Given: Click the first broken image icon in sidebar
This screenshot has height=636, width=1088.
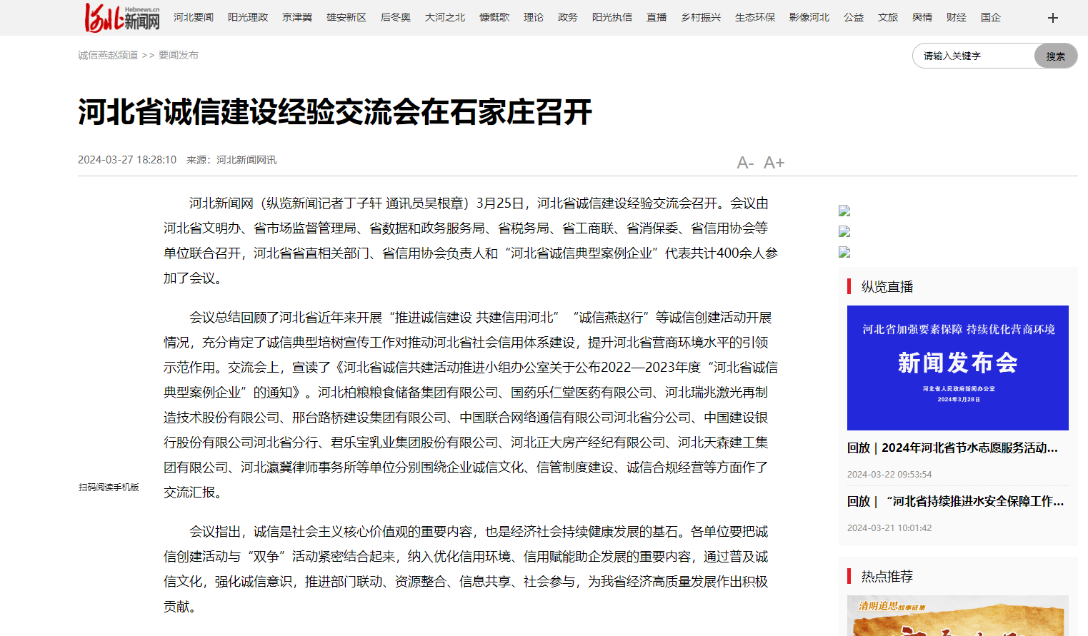Looking at the screenshot, I should [x=844, y=211].
